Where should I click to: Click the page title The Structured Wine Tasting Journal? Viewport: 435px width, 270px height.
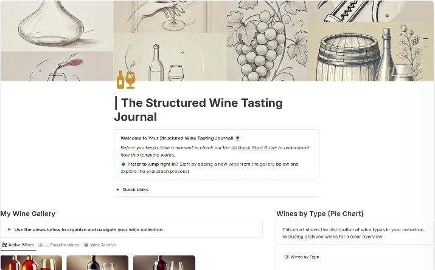[x=198, y=110]
